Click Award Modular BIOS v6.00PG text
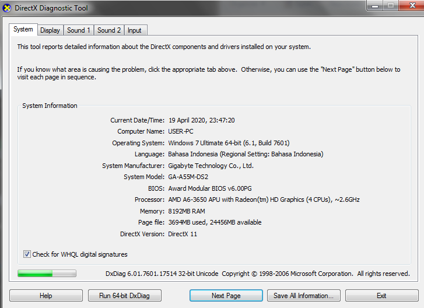Screen dimensions: 424x308 210,188
